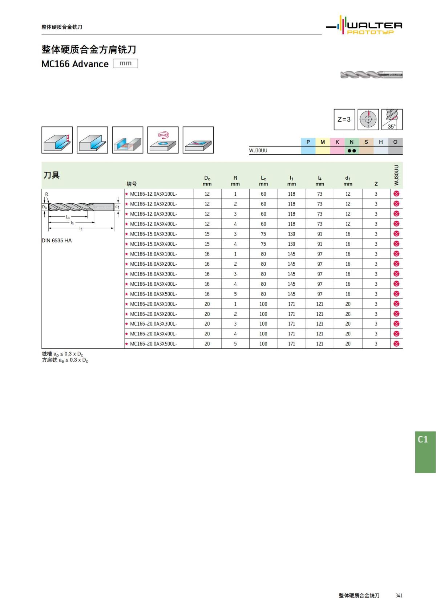Click the 牌号 column header
Viewport: 436px width, 616px height.
[x=132, y=184]
